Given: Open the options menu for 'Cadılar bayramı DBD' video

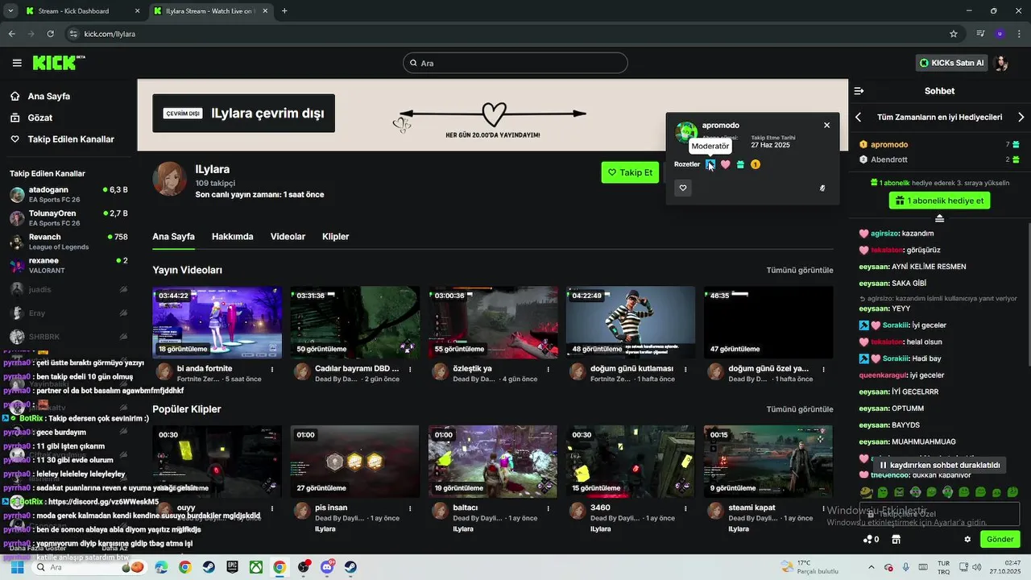Looking at the screenshot, I should coord(410,370).
